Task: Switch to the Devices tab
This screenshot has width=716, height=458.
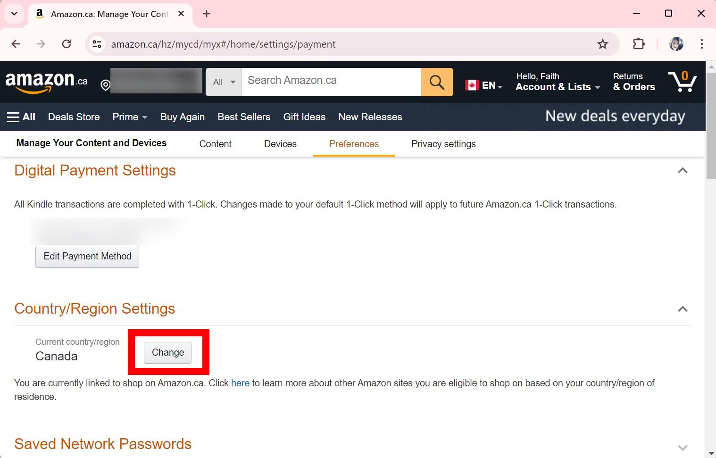Action: pyautogui.click(x=280, y=144)
